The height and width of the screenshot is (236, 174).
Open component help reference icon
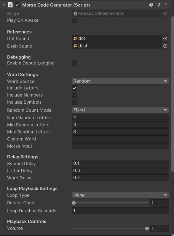(x=151, y=5)
